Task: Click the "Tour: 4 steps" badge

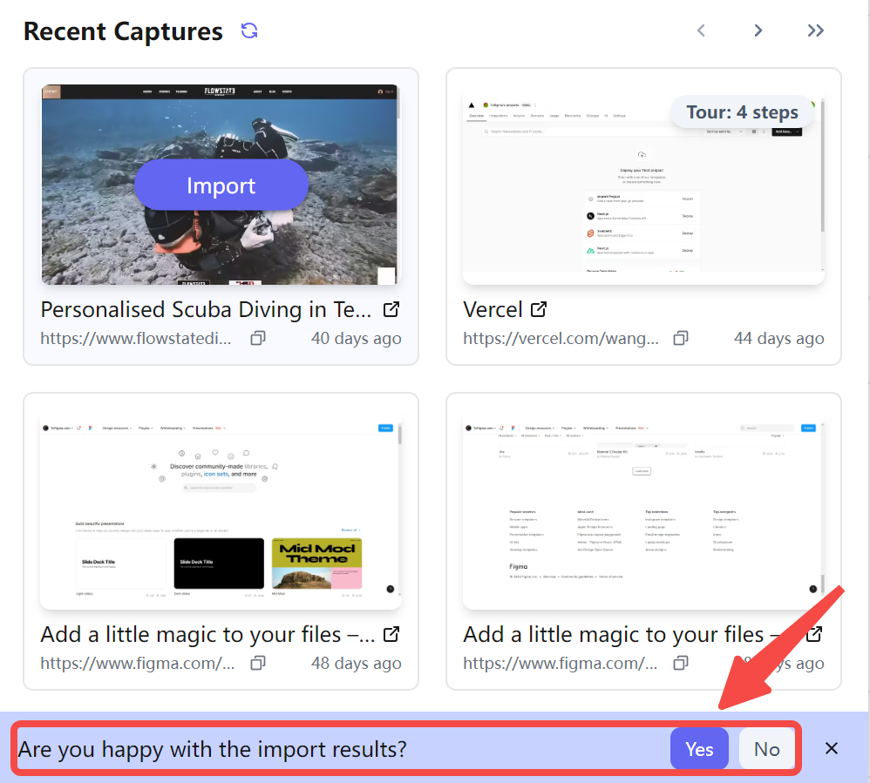Action: [x=742, y=112]
